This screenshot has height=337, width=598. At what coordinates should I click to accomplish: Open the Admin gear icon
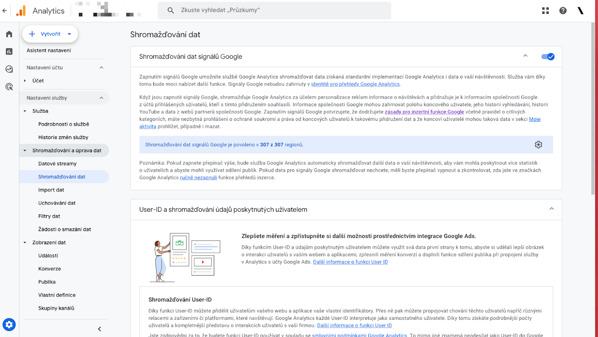9,324
